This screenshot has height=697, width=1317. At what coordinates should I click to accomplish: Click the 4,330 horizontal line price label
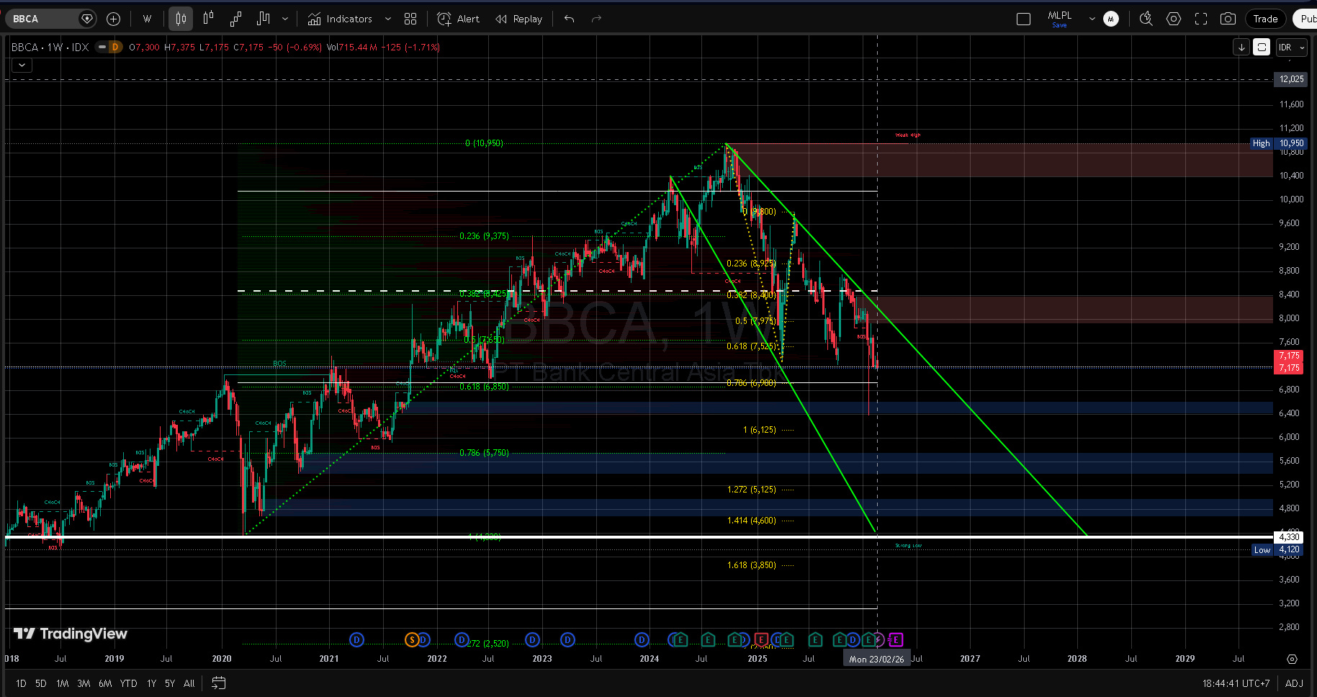tap(1289, 537)
